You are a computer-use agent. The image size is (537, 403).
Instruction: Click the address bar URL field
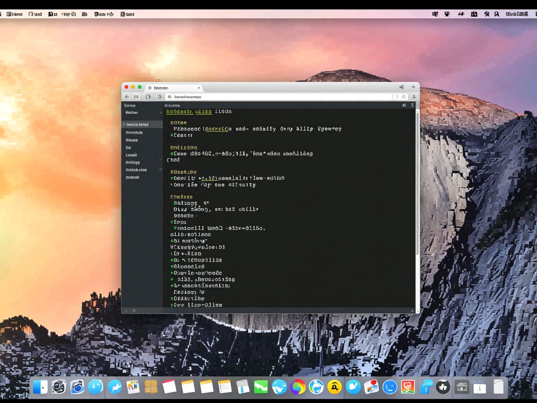click(280, 97)
